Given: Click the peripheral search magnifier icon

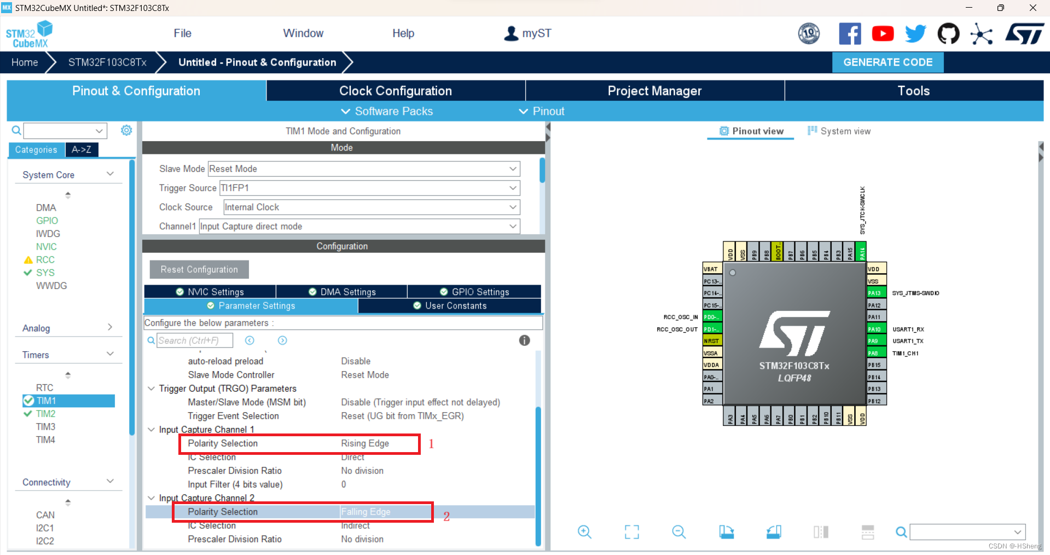Looking at the screenshot, I should click(x=16, y=130).
